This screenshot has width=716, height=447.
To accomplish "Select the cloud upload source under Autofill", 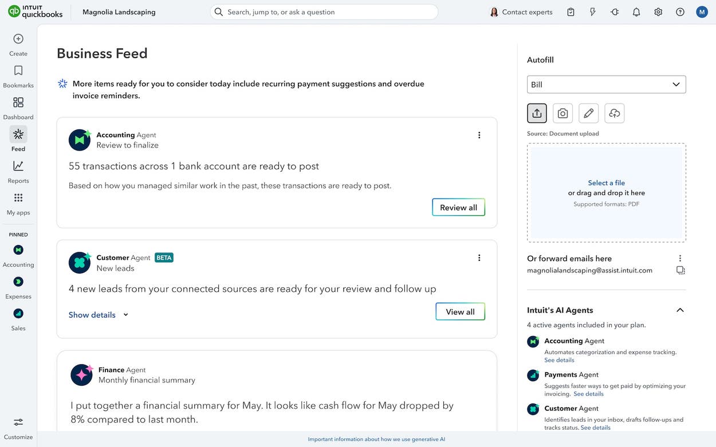I will pos(614,113).
